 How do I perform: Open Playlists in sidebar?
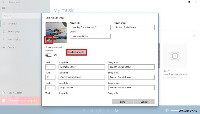[x=21, y=47]
